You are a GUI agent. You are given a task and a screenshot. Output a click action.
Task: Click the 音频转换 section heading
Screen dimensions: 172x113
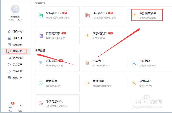tap(40, 3)
